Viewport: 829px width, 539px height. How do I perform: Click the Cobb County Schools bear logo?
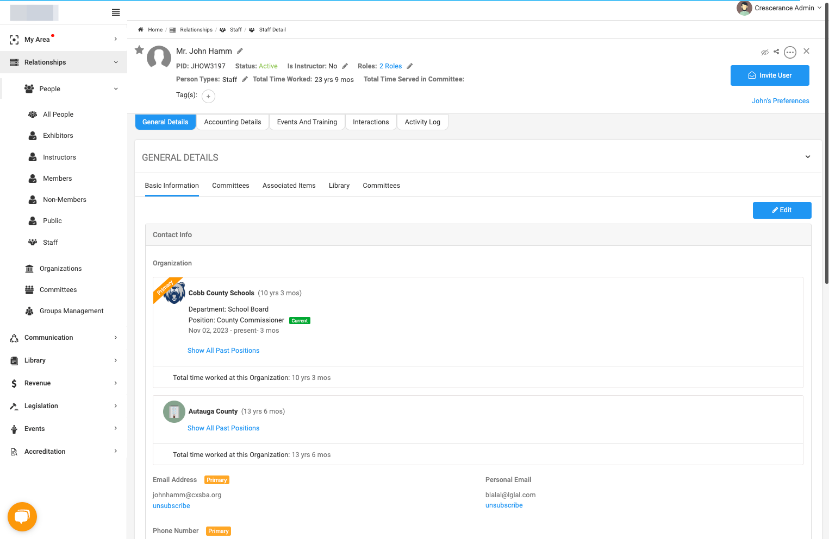[x=174, y=293]
